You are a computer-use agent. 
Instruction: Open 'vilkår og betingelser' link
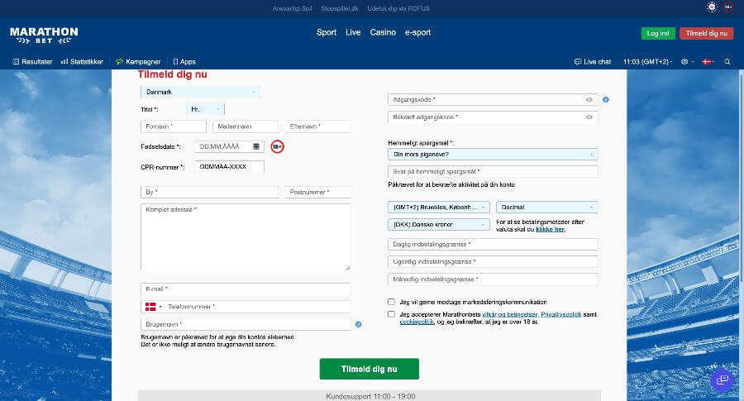509,314
